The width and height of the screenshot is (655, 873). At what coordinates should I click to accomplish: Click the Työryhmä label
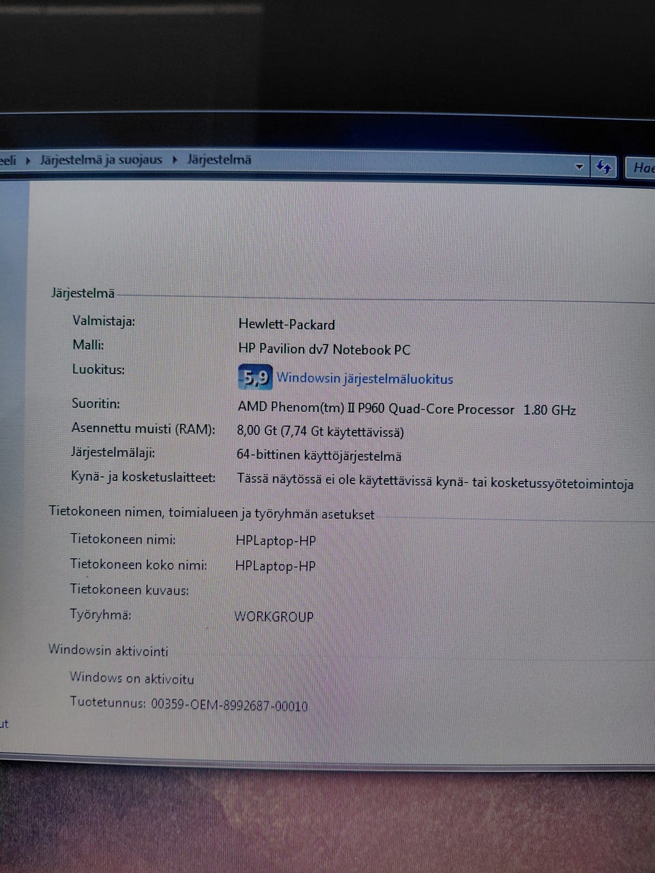(100, 615)
